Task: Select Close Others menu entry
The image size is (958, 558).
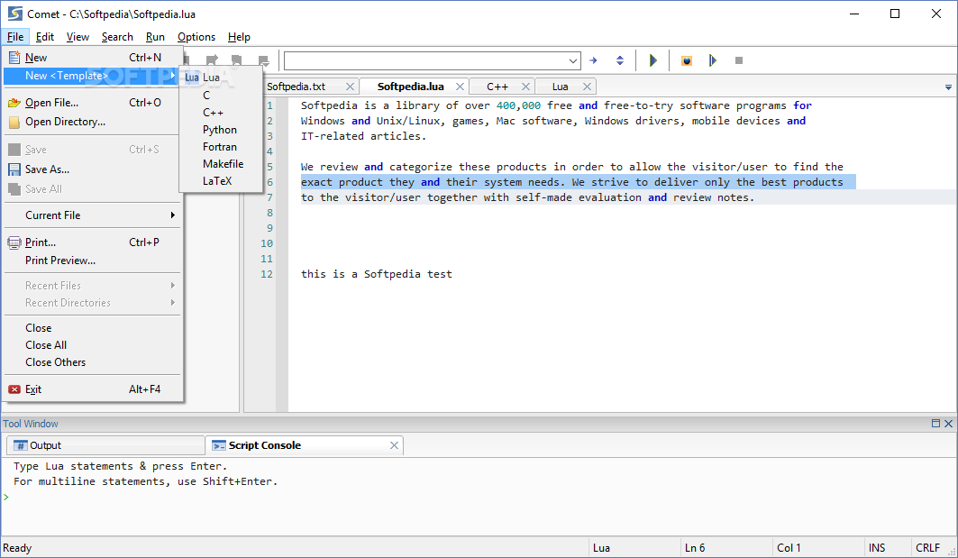Action: (93, 362)
